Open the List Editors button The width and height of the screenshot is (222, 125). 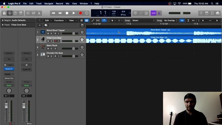point(201,13)
